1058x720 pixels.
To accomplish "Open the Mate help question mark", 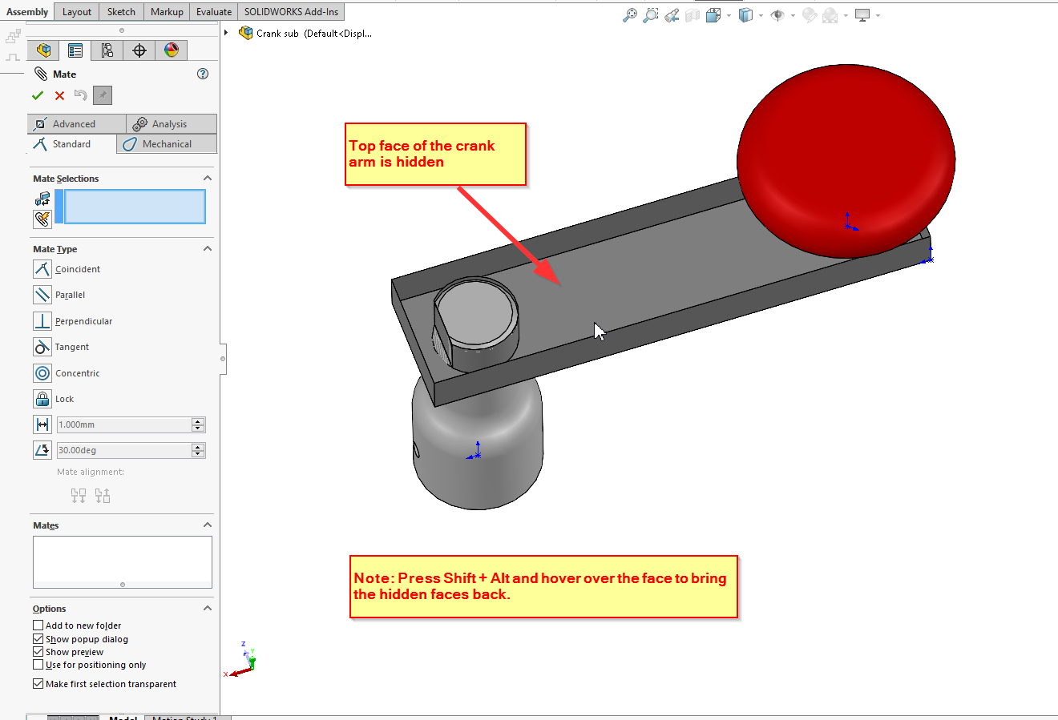I will 203,74.
